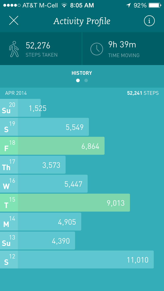Image resolution: width=164 pixels, height=291 pixels.
Task: Select the Sunday 13 bar with 4,390 steps
Action: (x=37, y=241)
